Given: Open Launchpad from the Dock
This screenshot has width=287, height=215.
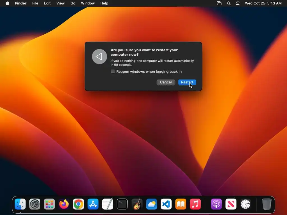Looking at the screenshot, I should (49, 204).
